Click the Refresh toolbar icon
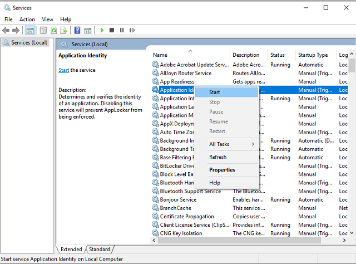This screenshot has width=356, height=264. tap(54, 30)
